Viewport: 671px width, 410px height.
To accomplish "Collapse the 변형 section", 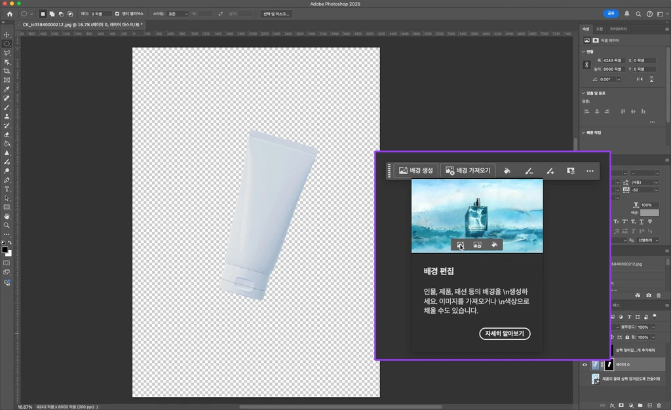I will point(583,51).
